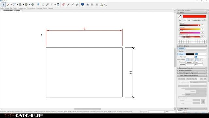Screen dimensions: 209x118
Task: Select the Text tool icon
Action: coord(43,5)
